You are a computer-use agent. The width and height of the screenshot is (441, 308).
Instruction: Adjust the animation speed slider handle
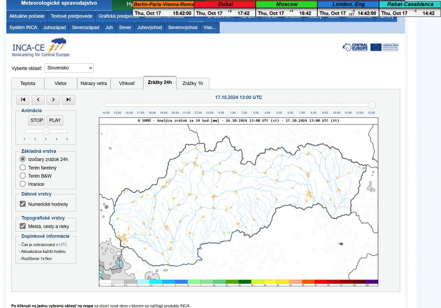tap(46, 131)
